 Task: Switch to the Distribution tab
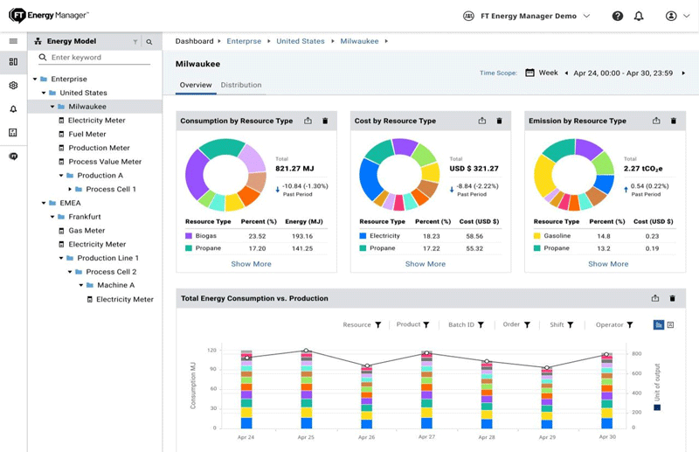[x=240, y=85]
